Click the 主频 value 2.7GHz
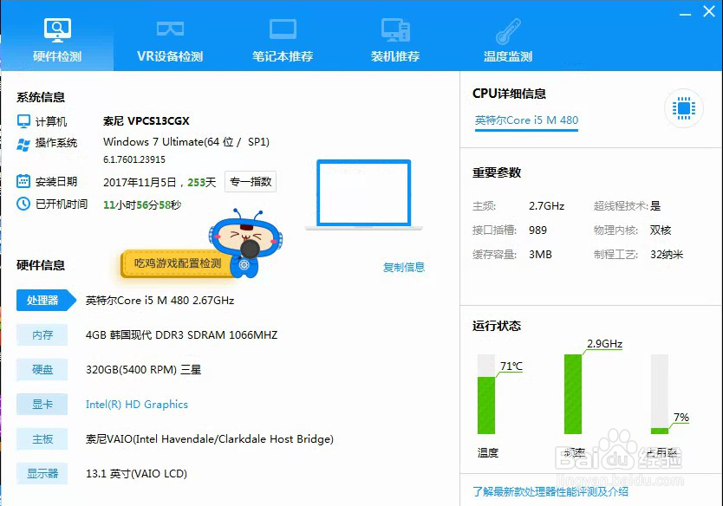 click(547, 206)
